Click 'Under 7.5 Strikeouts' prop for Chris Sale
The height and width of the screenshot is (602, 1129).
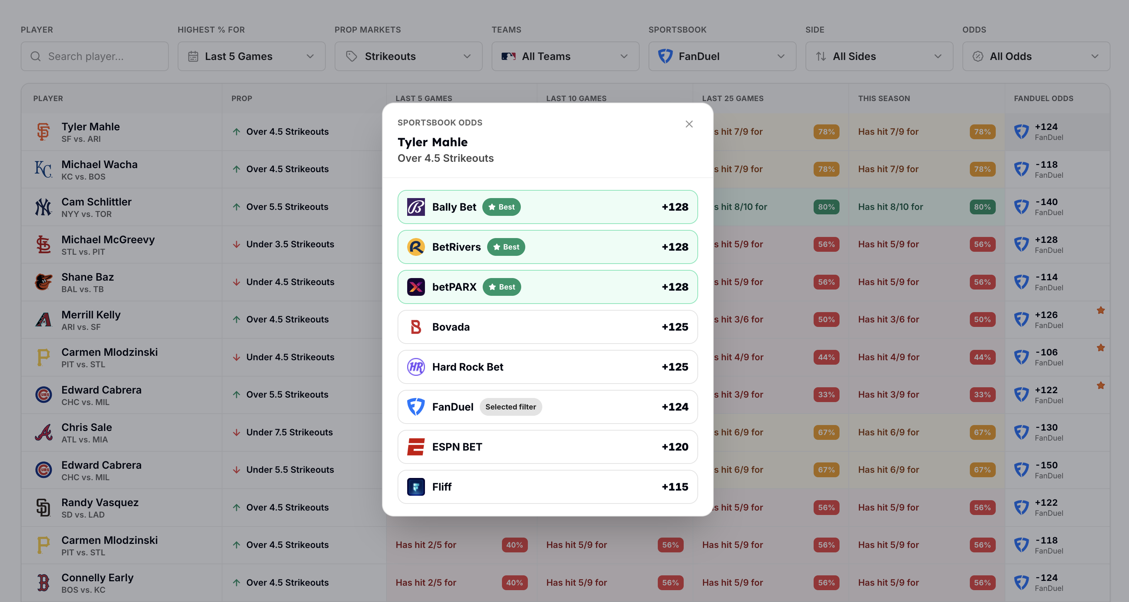point(289,432)
